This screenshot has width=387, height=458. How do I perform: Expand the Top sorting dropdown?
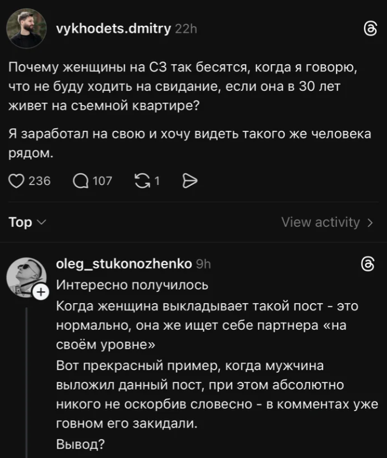click(x=26, y=222)
